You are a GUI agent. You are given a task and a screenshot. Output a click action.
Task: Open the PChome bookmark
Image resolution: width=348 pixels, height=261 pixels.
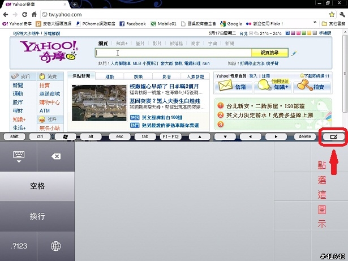[x=96, y=24]
